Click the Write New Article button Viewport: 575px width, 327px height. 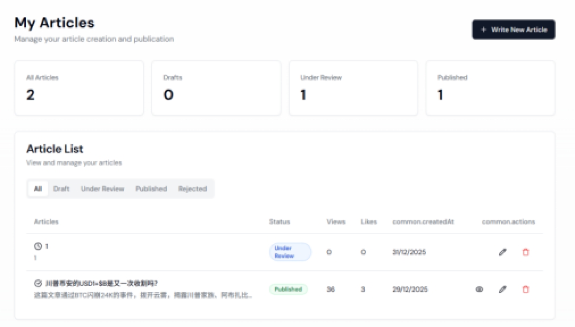513,30
